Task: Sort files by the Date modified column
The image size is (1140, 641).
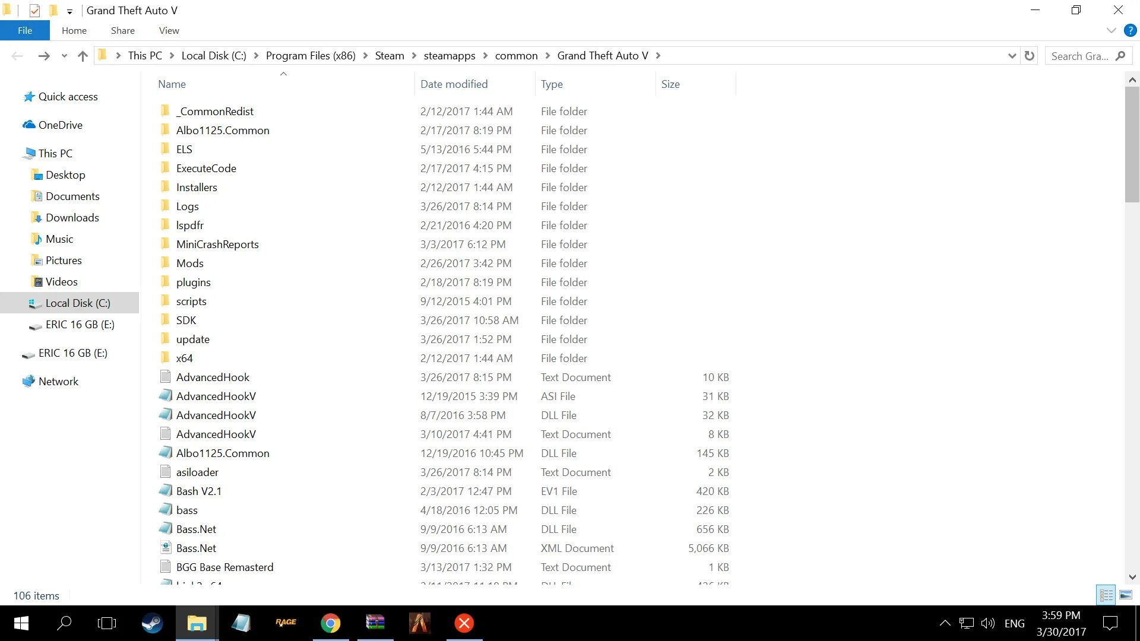Action: [454, 84]
